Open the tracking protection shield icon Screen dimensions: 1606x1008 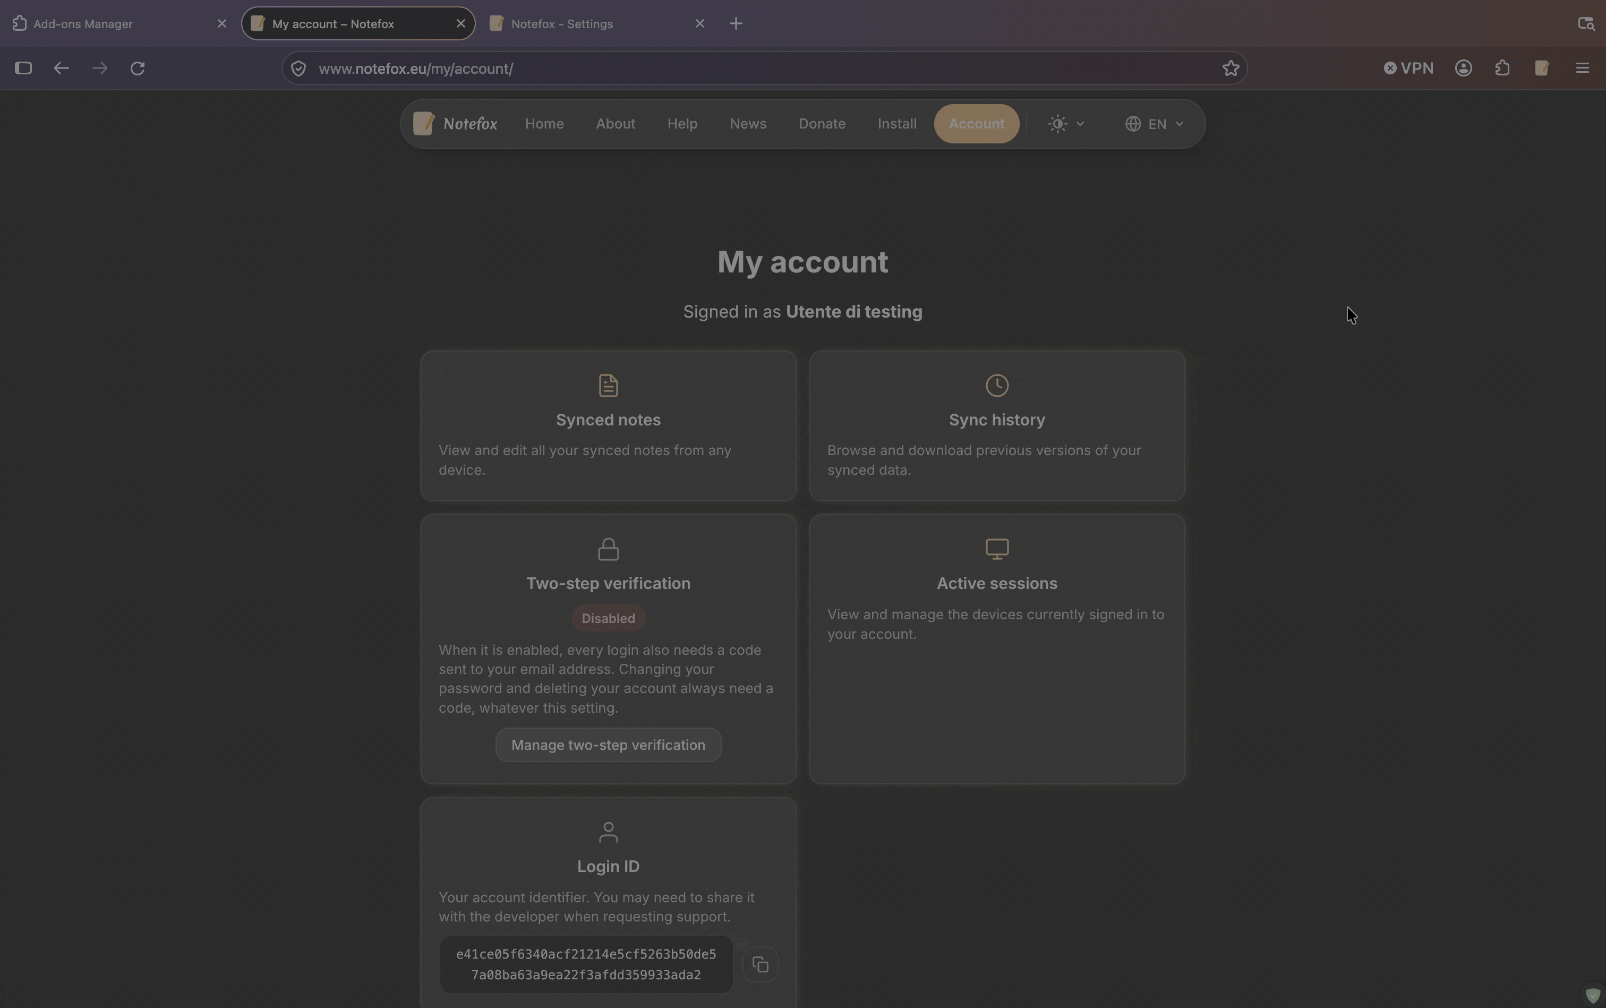298,68
